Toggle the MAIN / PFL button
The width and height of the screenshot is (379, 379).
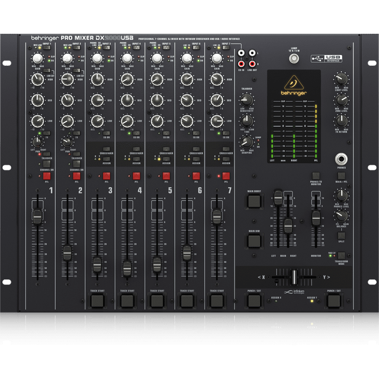[341, 176]
